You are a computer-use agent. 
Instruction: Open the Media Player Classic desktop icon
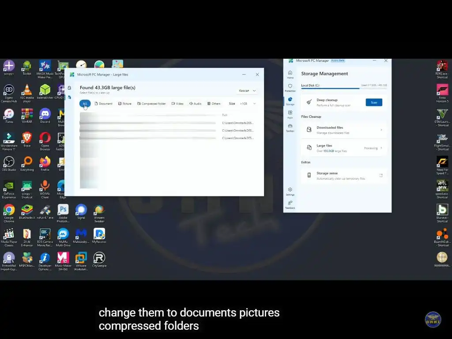click(9, 237)
